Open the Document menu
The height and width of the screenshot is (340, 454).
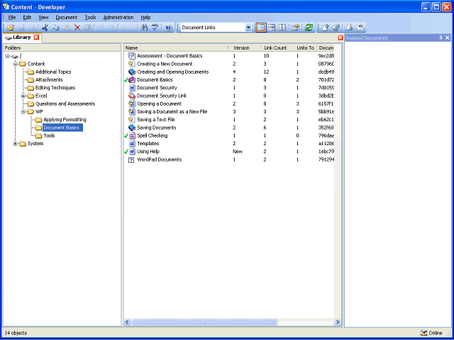point(67,17)
